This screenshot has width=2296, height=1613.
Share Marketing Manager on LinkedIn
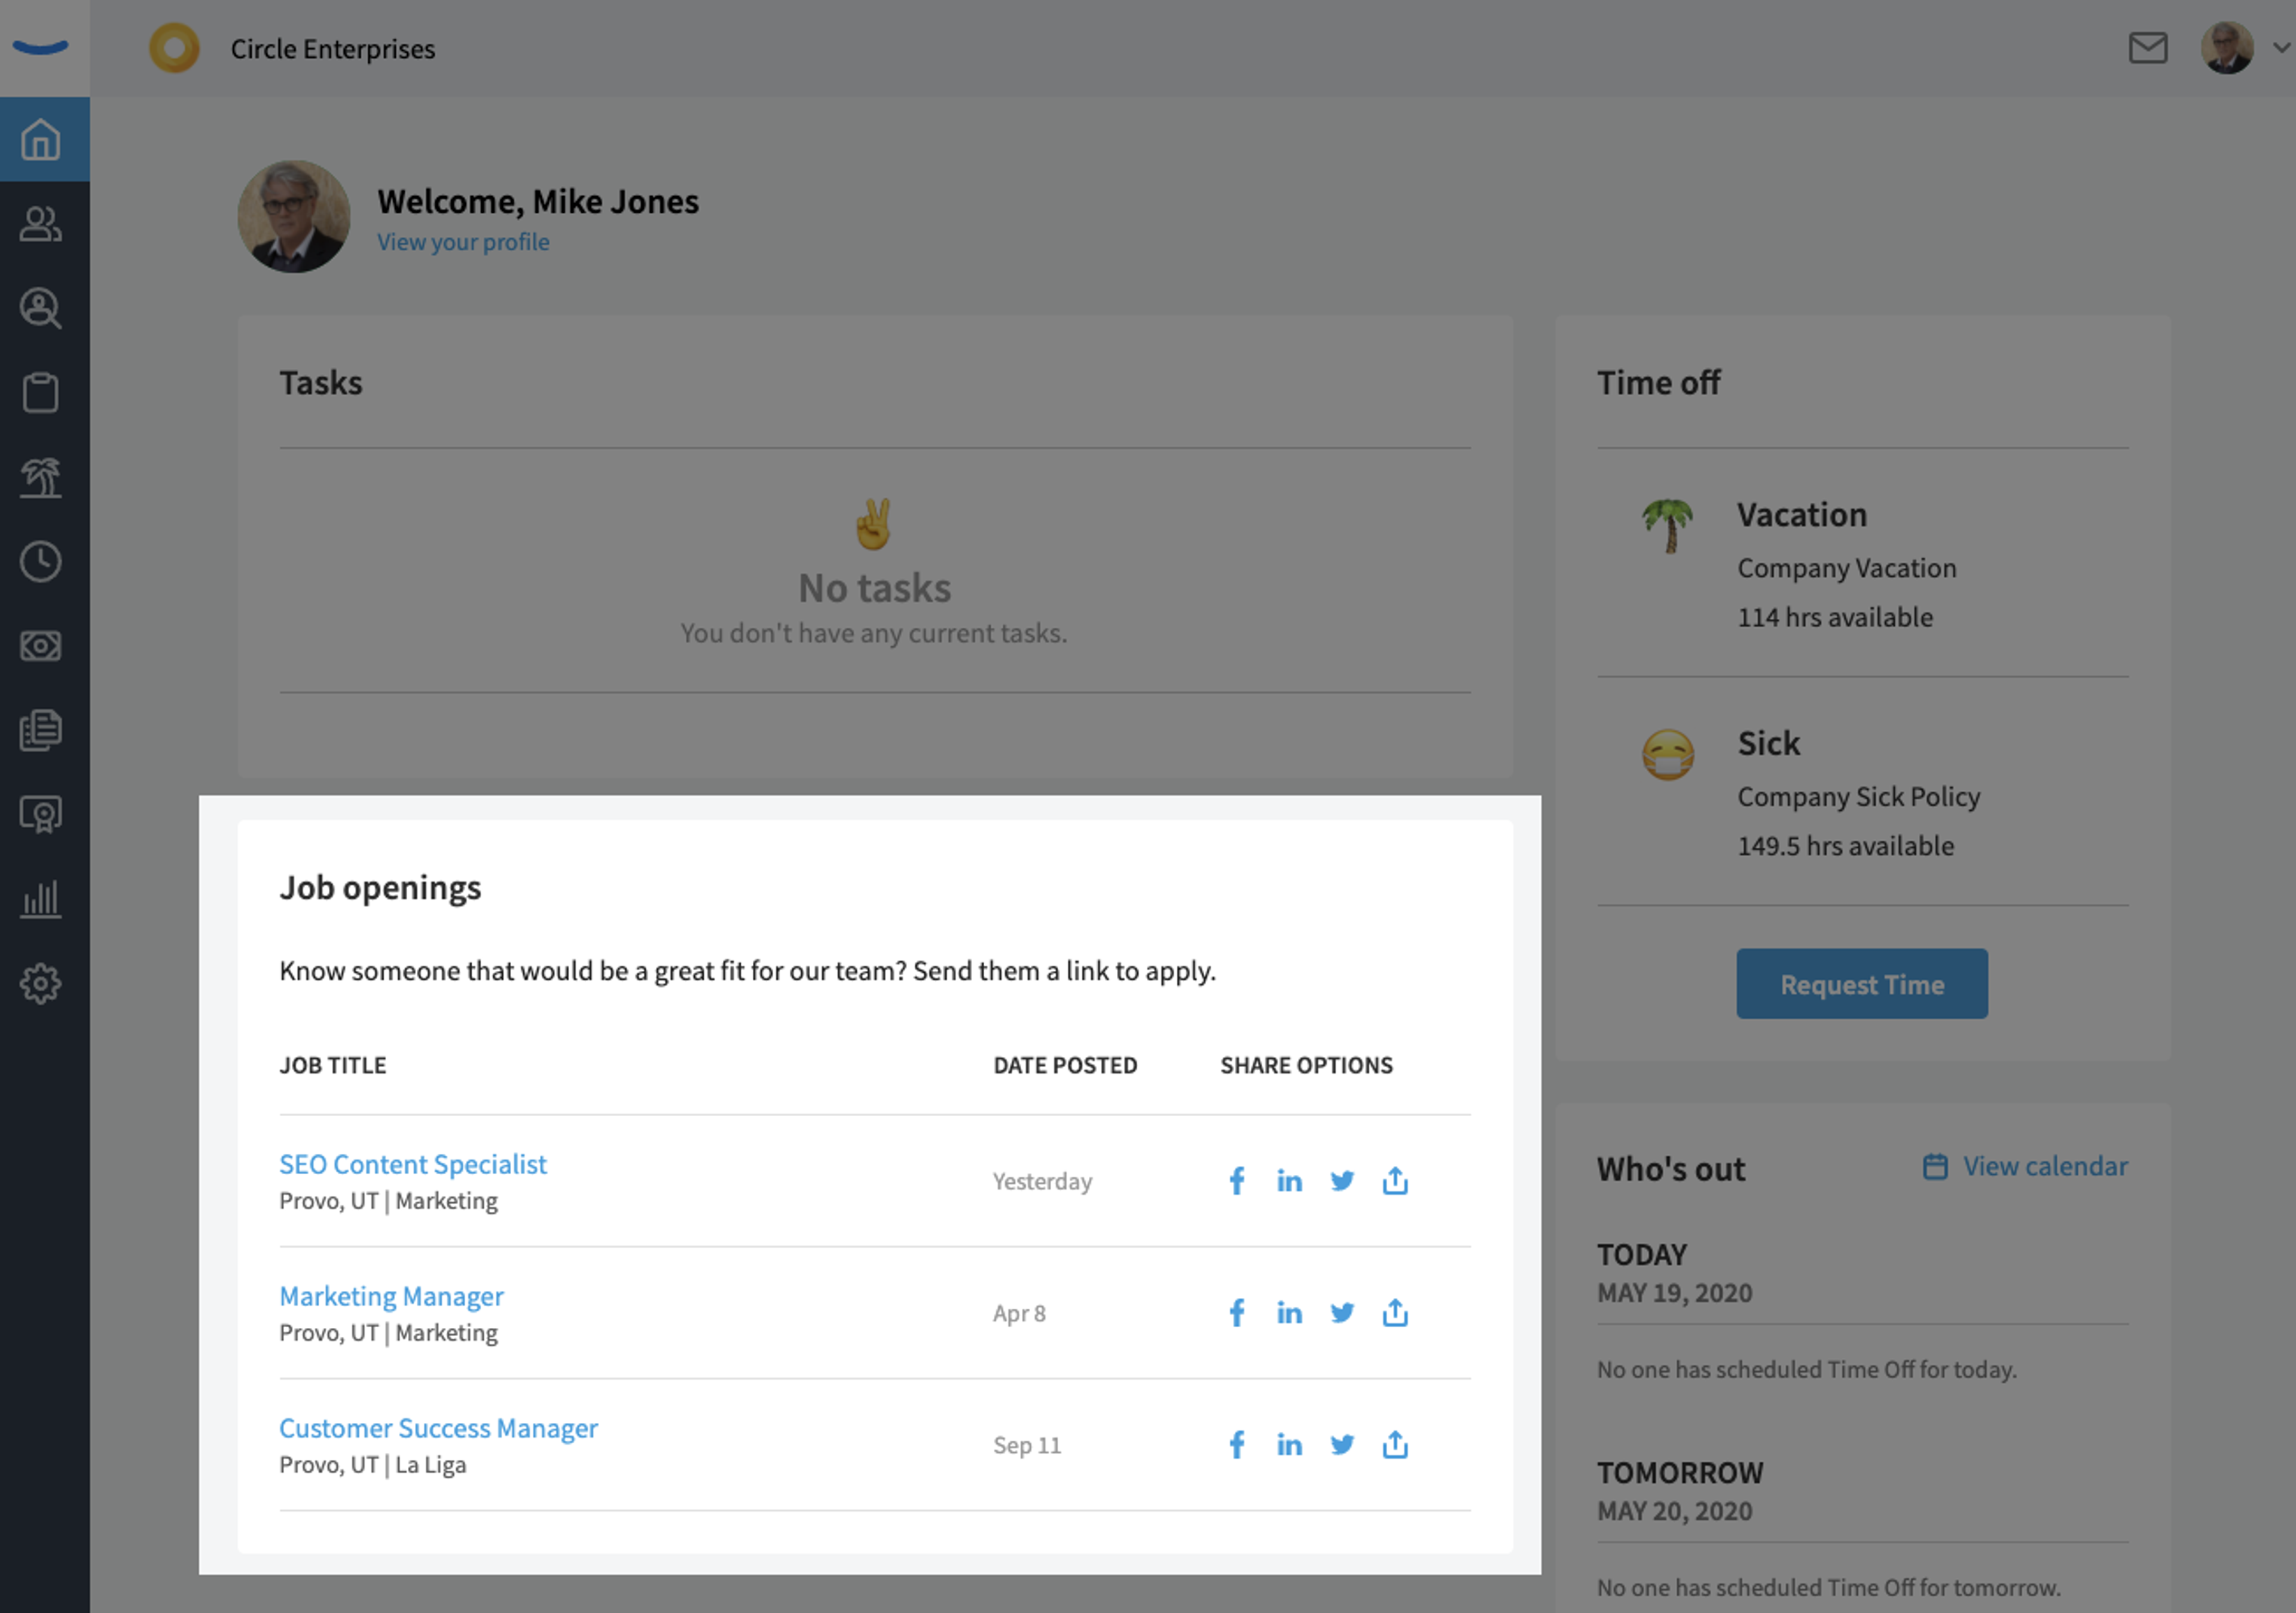pos(1289,1313)
